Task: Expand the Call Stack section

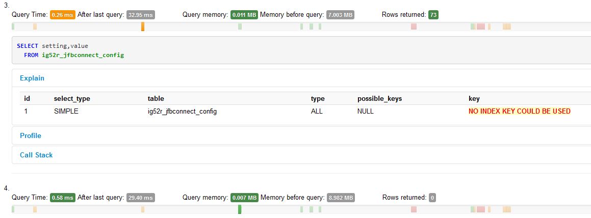Action: (36, 155)
